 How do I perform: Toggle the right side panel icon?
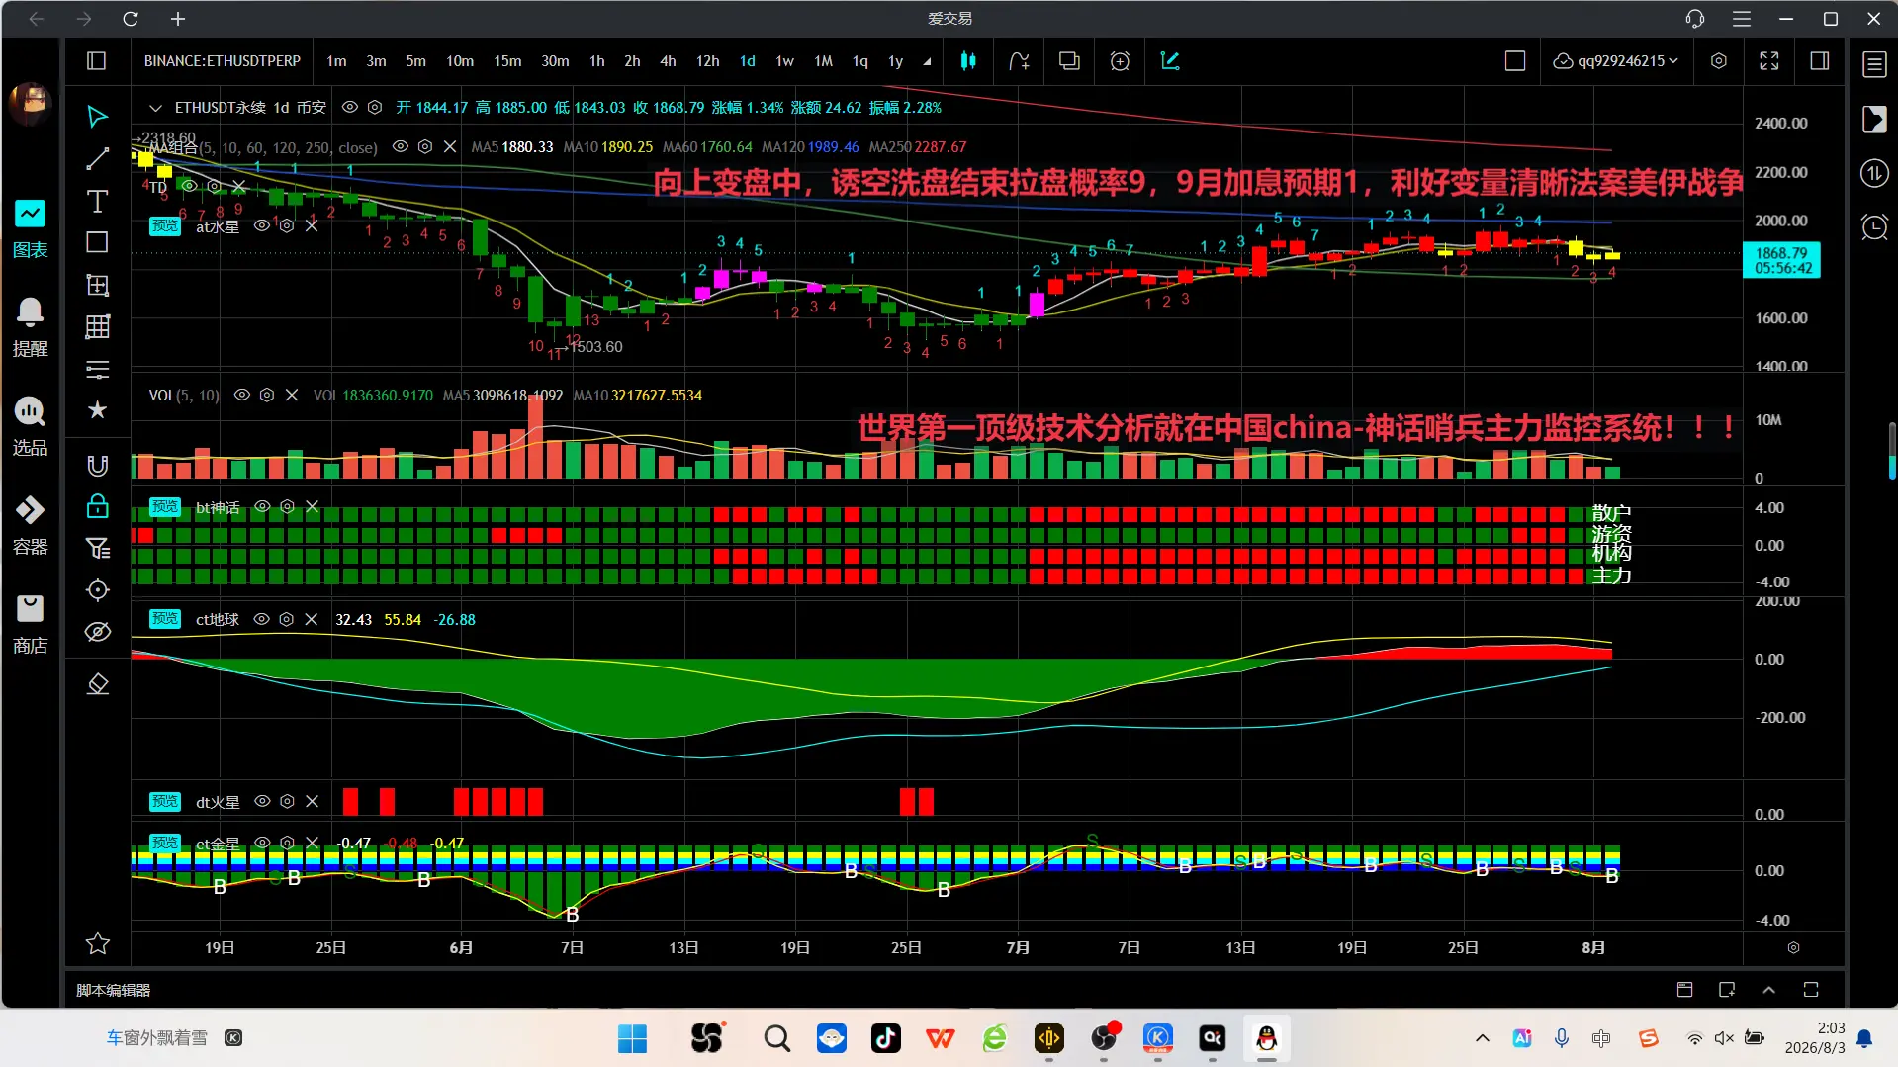1819,61
